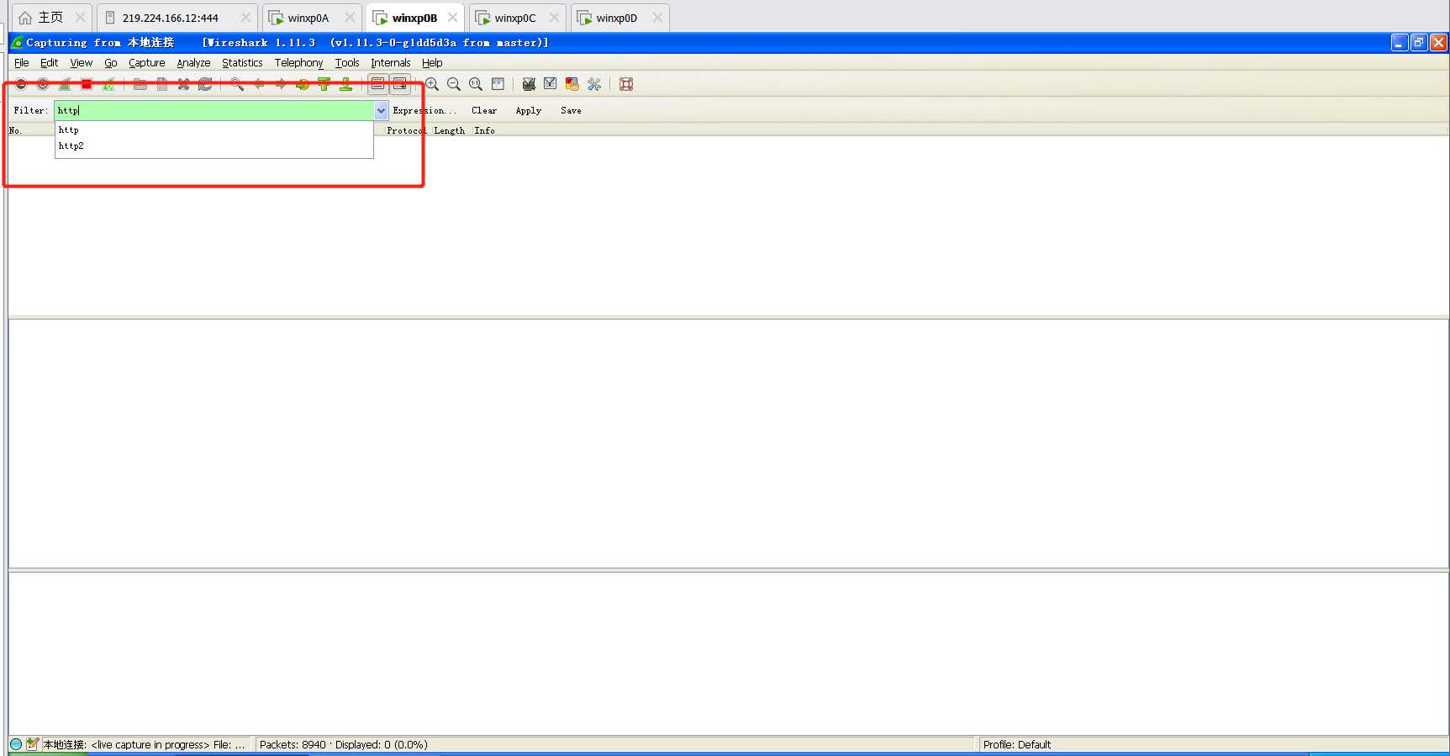Screen dimensions: 1450x756
Task: Open the Statistics menu
Action: [242, 63]
